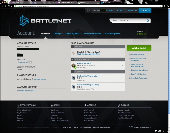Click Buy Companion Pets and Mounts
Image resolution: width=170 pixels, height=133 pixels.
[138, 60]
